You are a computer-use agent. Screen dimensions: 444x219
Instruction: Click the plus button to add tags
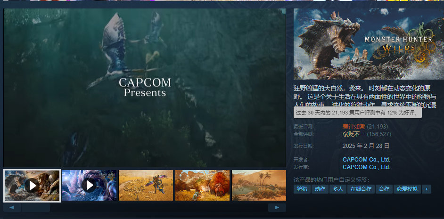tap(427, 189)
